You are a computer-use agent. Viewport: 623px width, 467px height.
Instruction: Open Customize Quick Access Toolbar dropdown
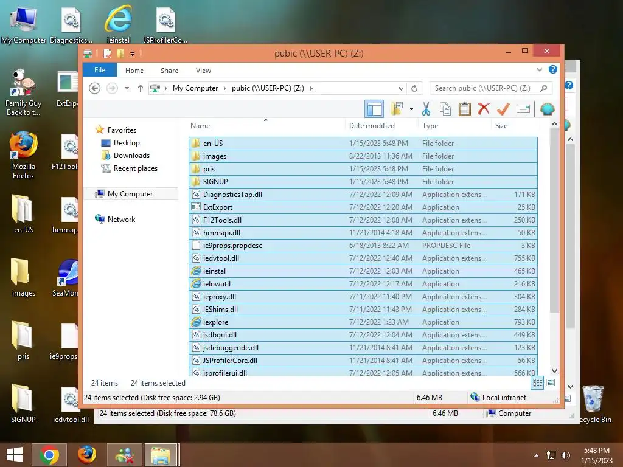click(132, 54)
